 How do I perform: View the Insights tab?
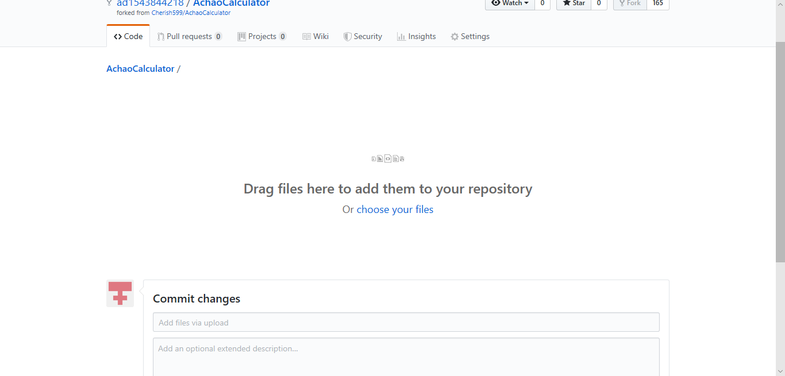coord(417,36)
